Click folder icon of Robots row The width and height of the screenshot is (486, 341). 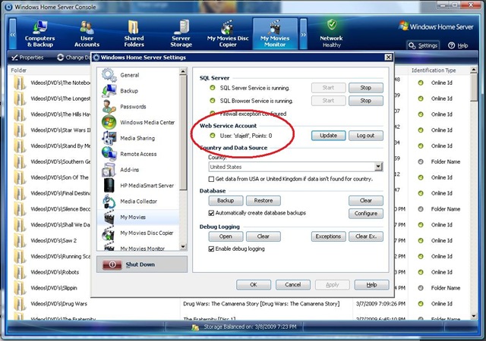tap(21, 272)
